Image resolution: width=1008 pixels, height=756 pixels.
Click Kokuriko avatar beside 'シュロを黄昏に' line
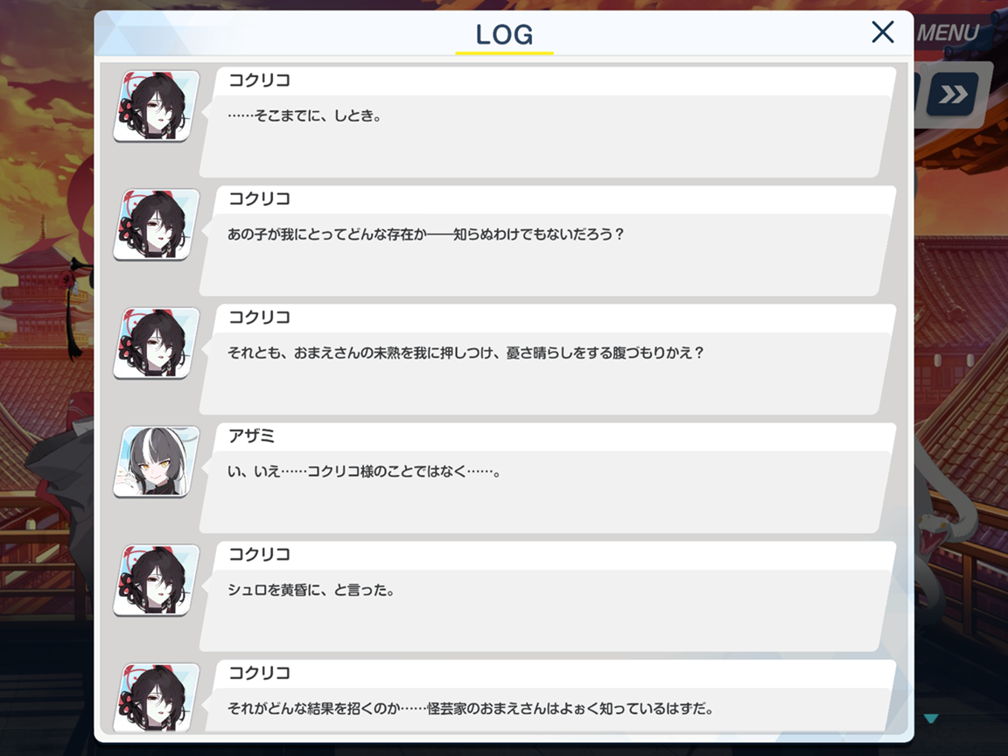pyautogui.click(x=157, y=580)
